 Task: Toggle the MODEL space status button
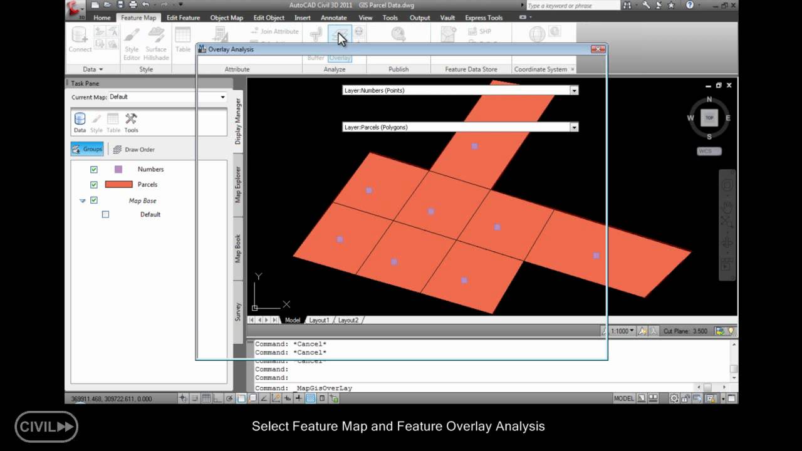(623, 398)
